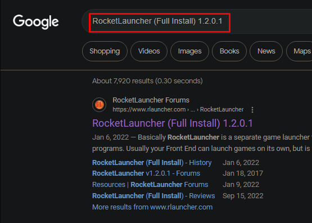Image resolution: width=312 pixels, height=223 pixels.
Task: Select the Books filter chip
Action: pos(229,51)
